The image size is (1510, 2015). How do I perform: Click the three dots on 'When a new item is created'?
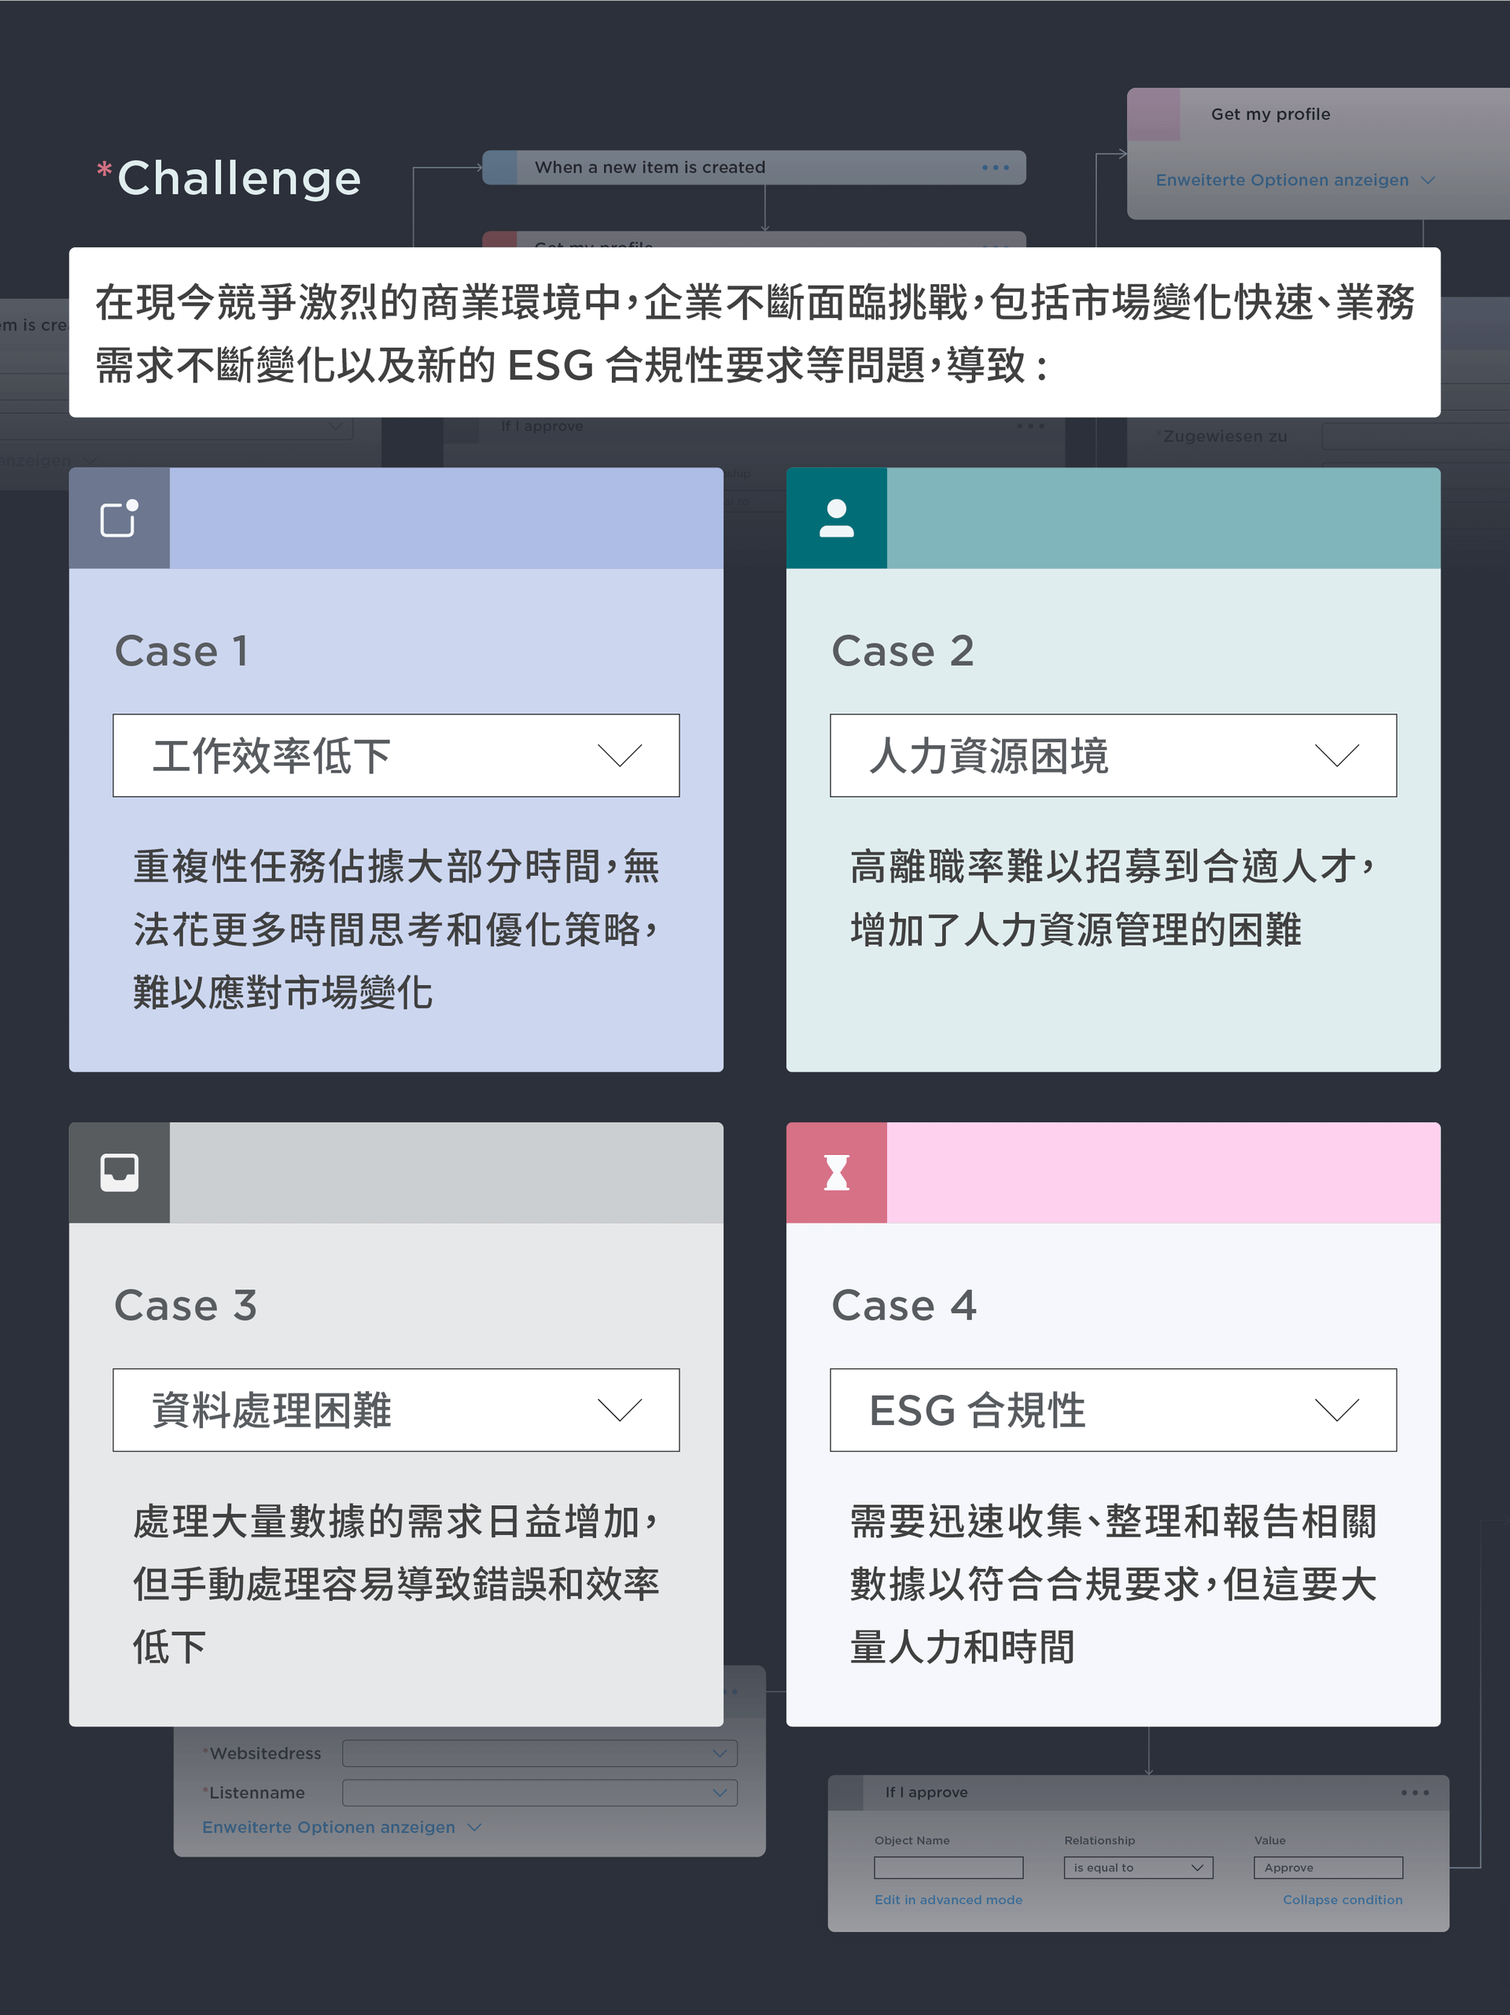pyautogui.click(x=996, y=168)
